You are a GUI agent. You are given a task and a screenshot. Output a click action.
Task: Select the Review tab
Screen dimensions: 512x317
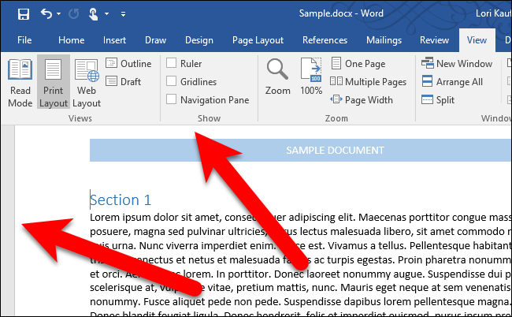(x=434, y=40)
